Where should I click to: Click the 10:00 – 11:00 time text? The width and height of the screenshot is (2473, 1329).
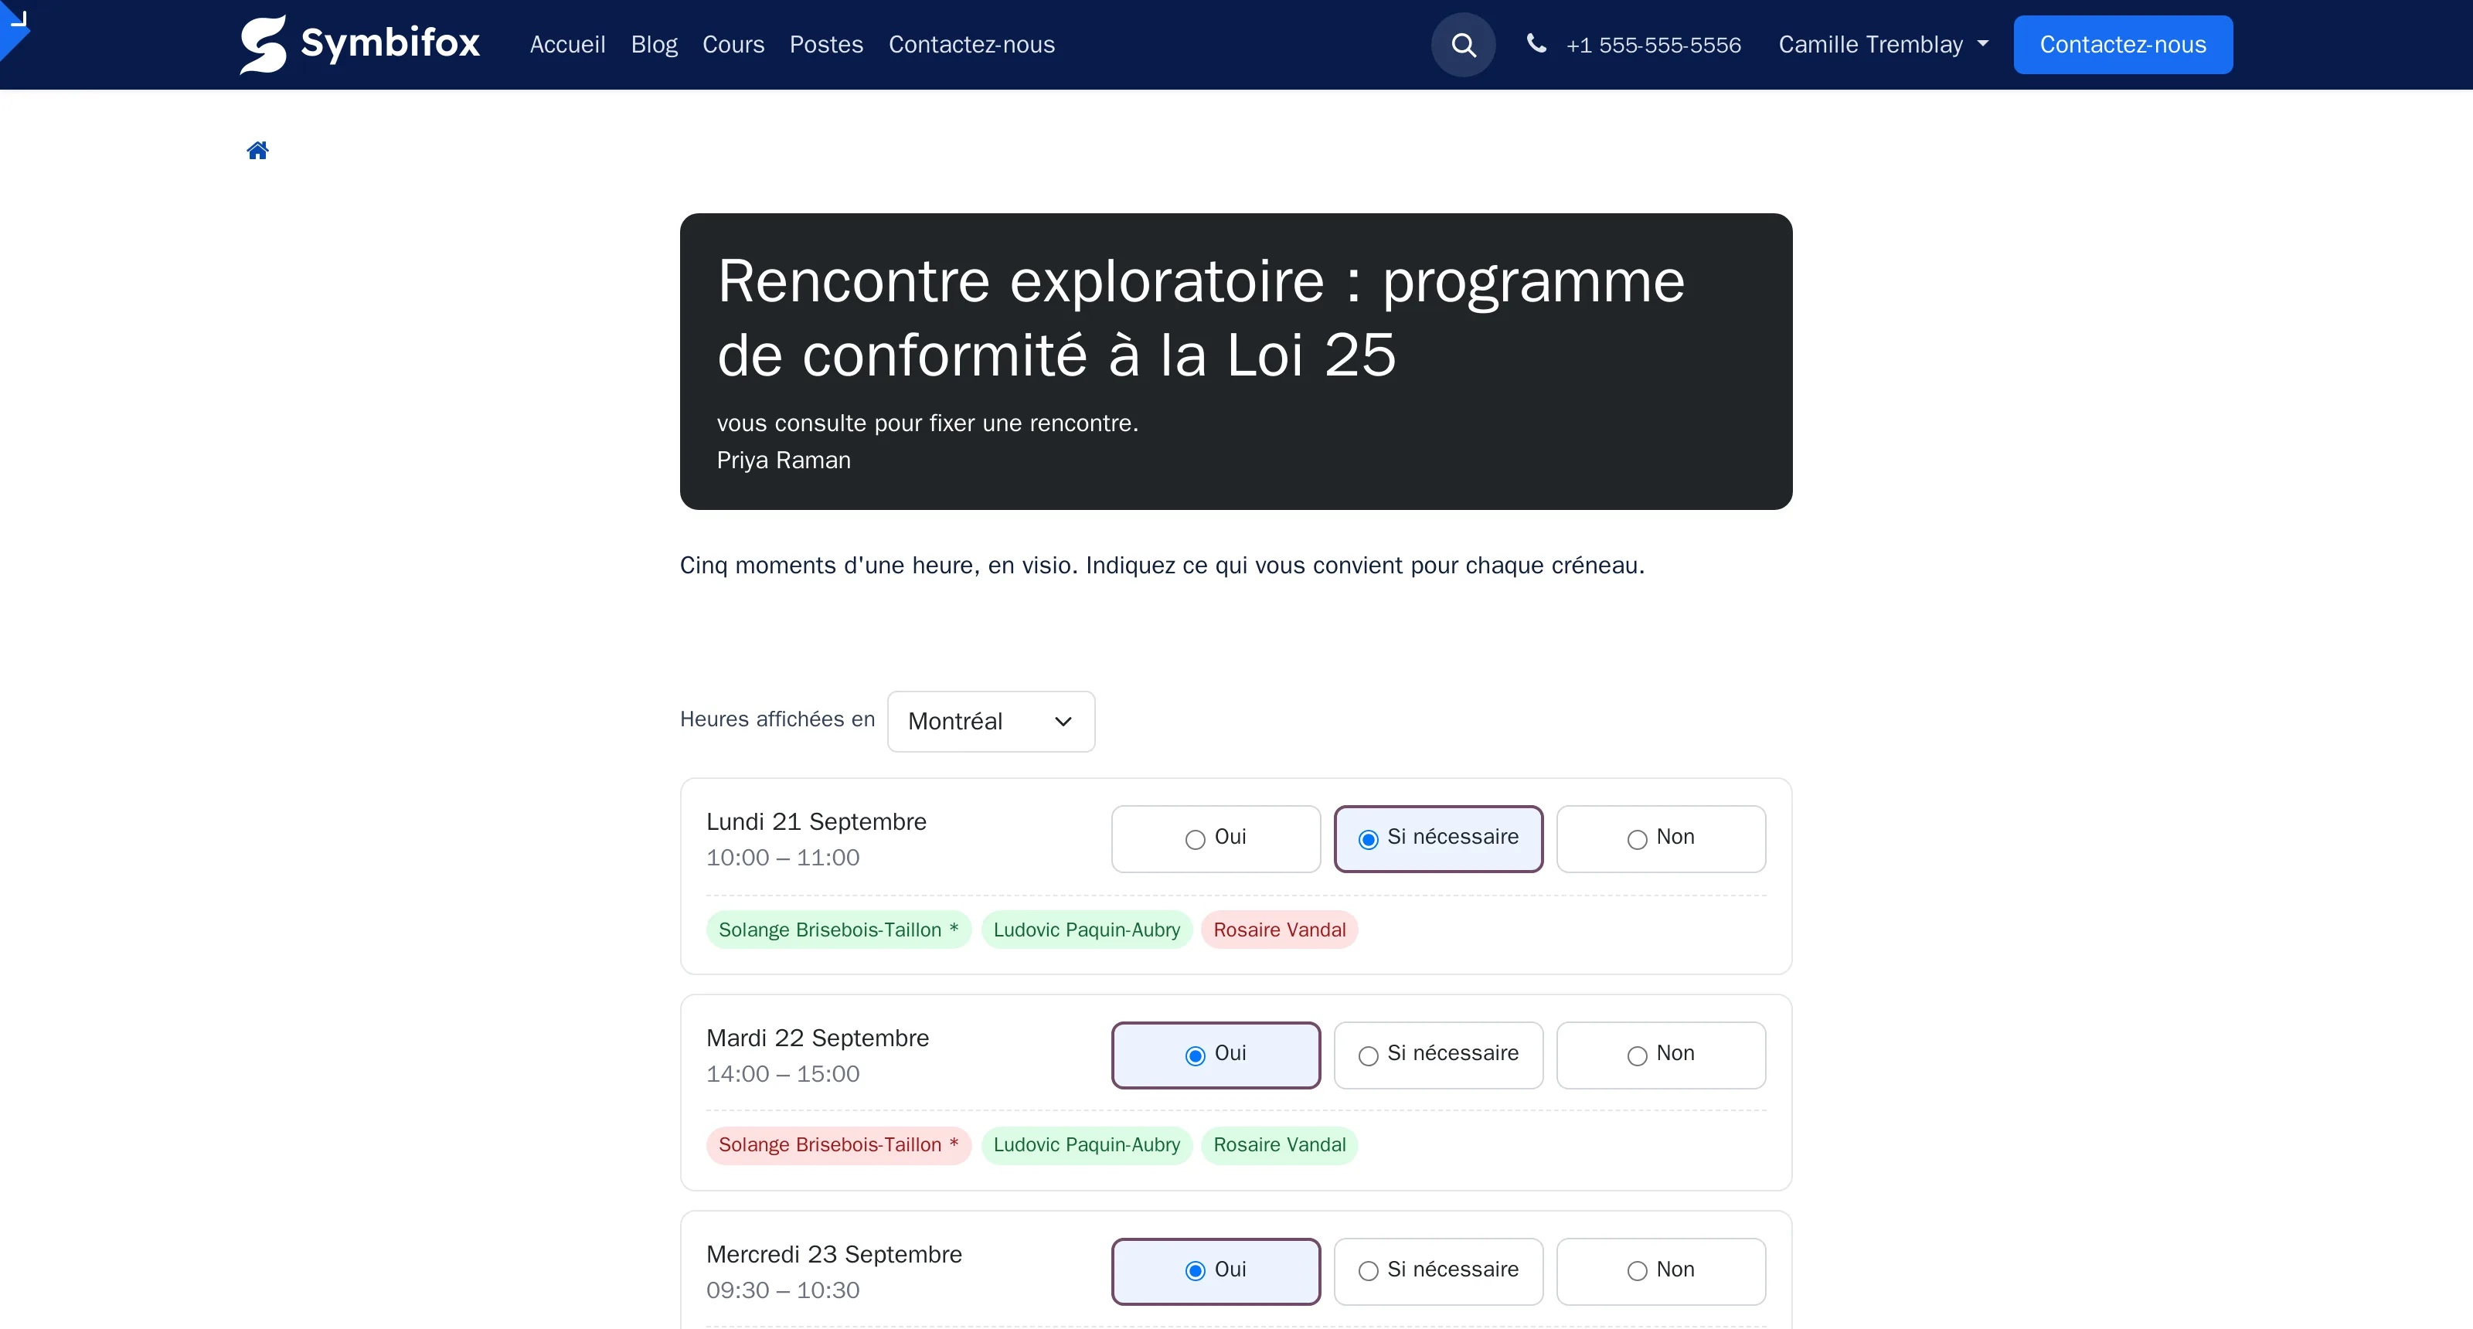(x=782, y=858)
